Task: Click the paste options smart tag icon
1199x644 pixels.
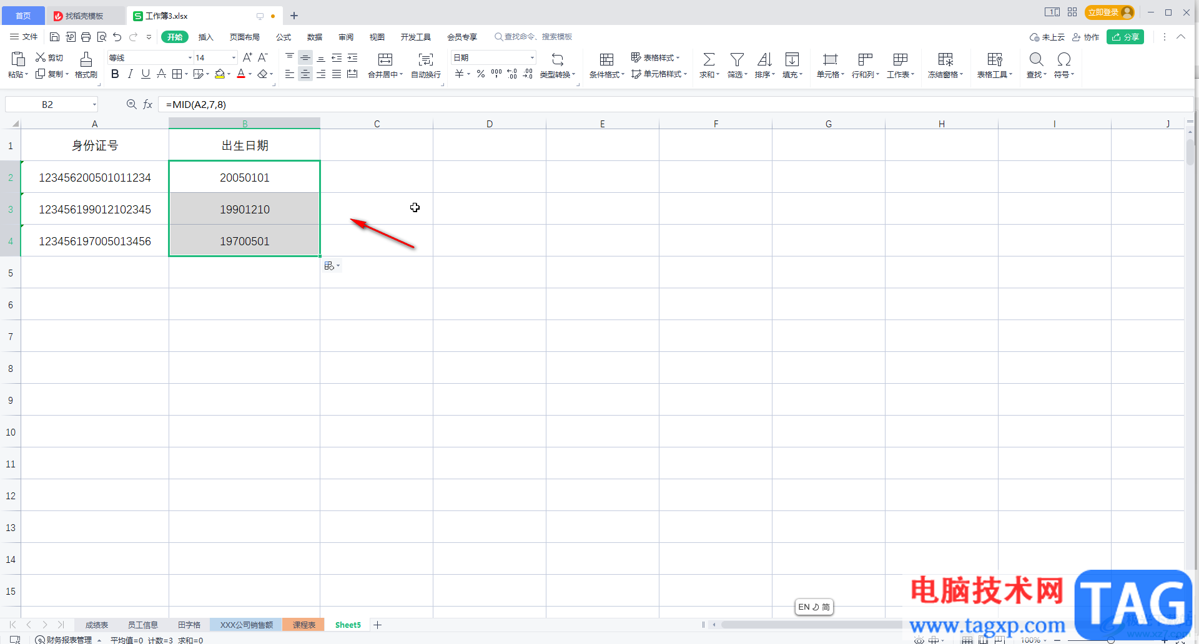Action: pyautogui.click(x=332, y=266)
